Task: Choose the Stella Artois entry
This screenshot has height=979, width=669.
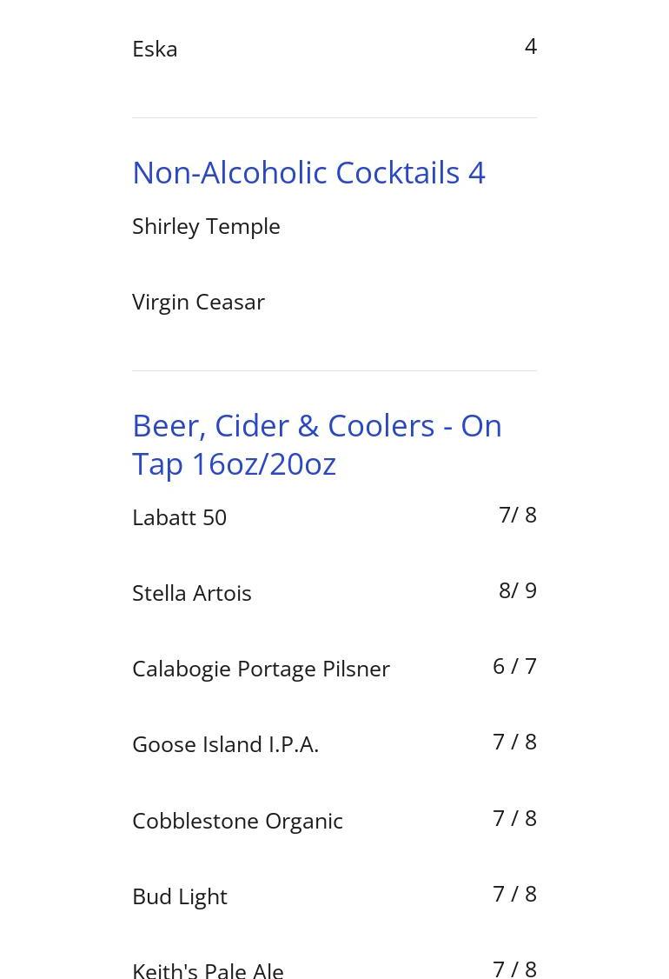Action: pyautogui.click(x=192, y=593)
